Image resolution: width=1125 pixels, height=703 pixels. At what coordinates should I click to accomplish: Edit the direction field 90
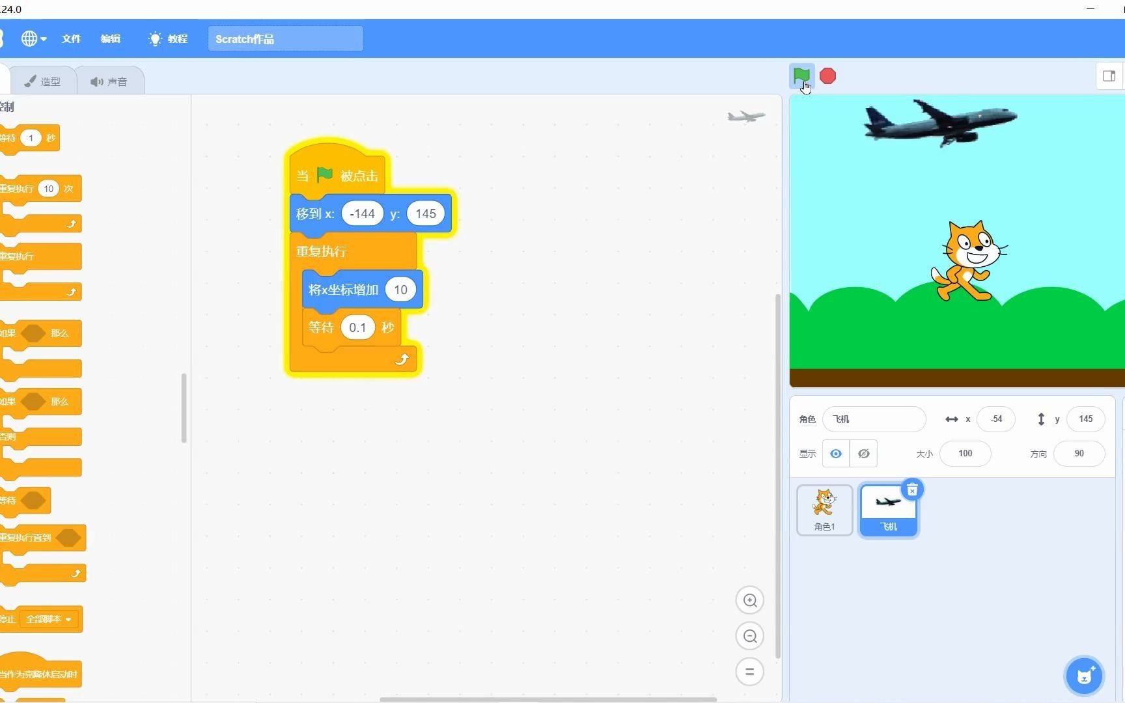click(x=1079, y=454)
